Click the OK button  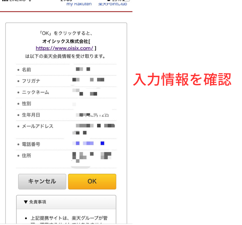[x=92, y=181]
